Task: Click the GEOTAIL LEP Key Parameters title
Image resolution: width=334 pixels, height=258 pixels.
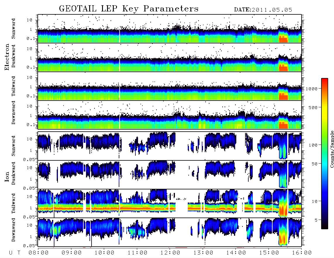Action: (129, 9)
